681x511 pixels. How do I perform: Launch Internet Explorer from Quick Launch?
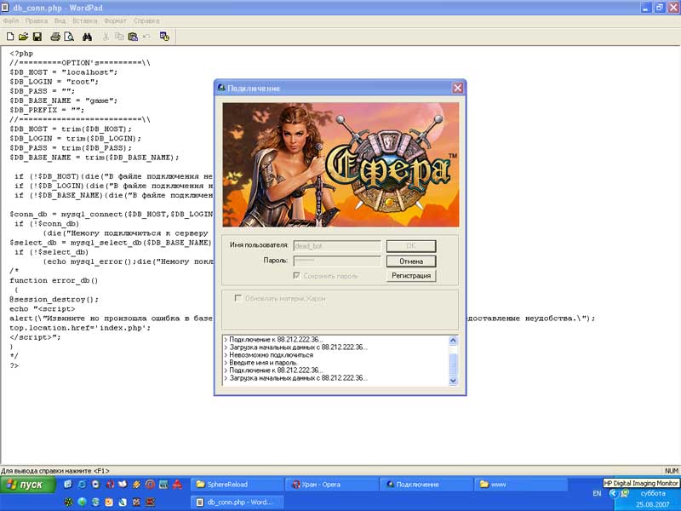81,485
